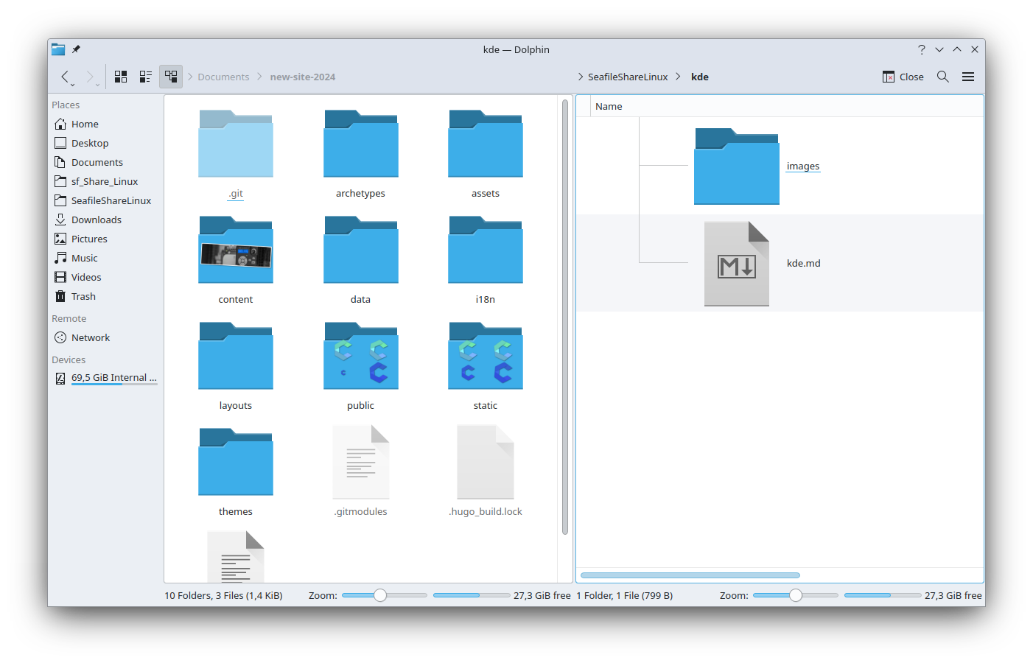Screen dimensions: 1033x663
Task: Open the hamburger menu
Action: pos(968,77)
